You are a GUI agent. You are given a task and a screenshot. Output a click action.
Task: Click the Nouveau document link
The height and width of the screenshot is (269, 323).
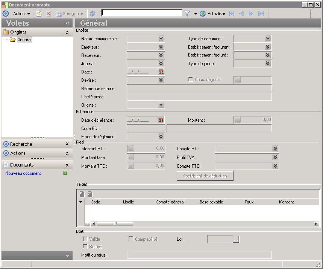tap(23, 173)
